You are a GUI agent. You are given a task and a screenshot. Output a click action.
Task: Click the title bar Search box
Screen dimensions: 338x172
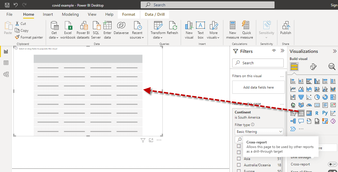coord(208,5)
